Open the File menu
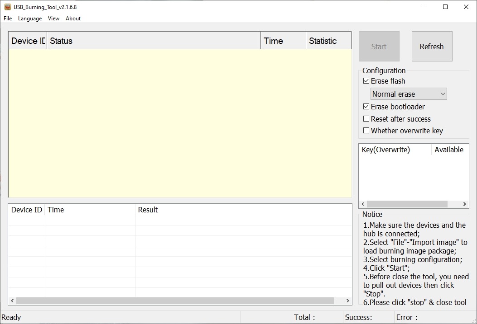Image resolution: width=477 pixels, height=324 pixels. click(8, 19)
